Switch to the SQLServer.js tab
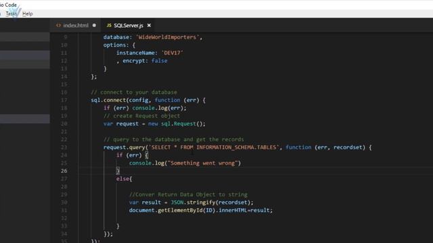 point(129,26)
